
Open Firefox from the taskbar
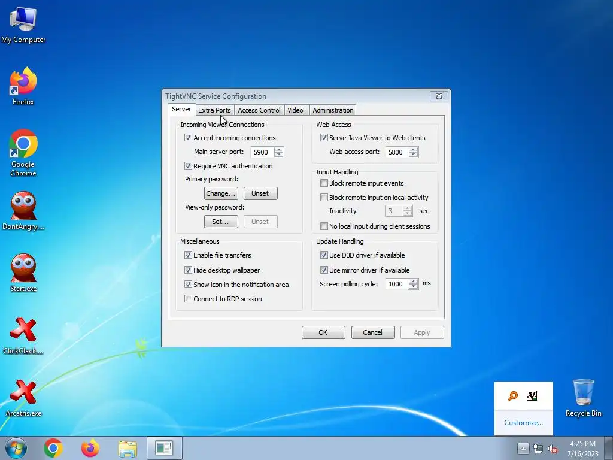[90, 448]
